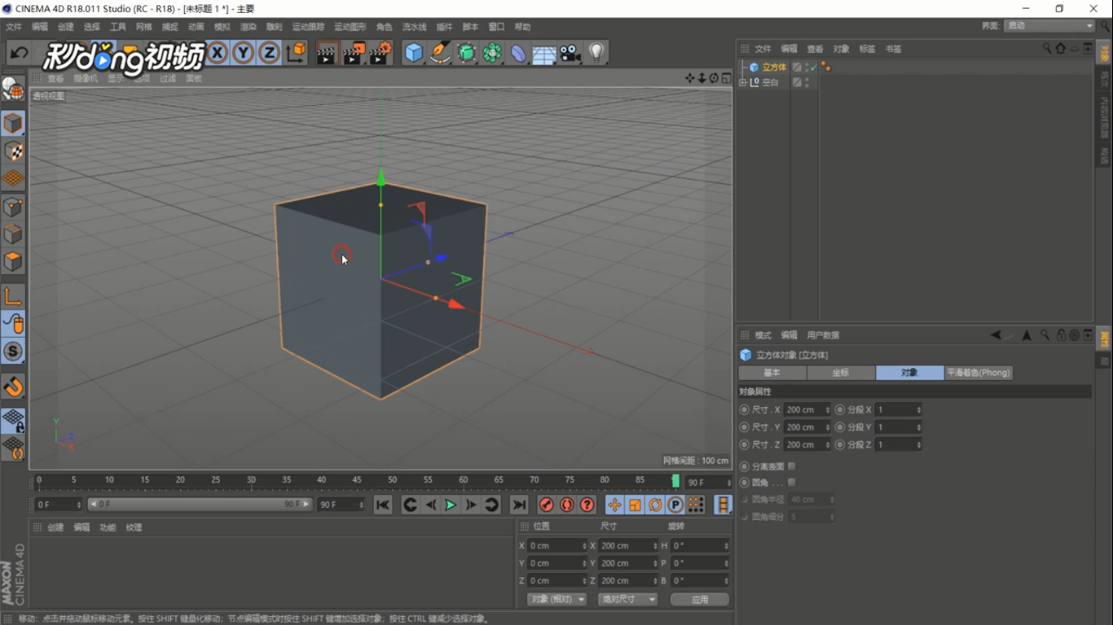Click 分段 Z value stepper arrows

[919, 445]
